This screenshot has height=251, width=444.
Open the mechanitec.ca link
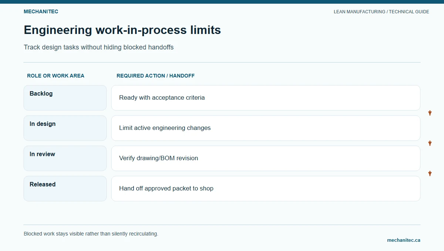pyautogui.click(x=404, y=240)
